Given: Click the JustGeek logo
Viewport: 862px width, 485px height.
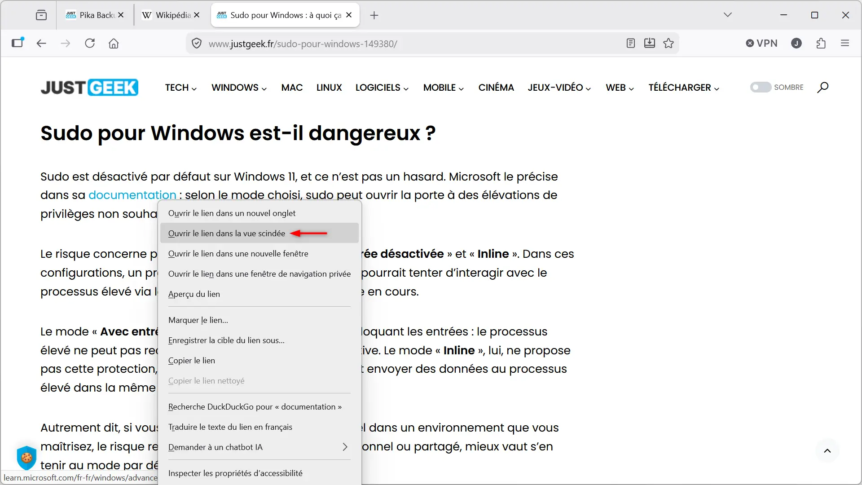Looking at the screenshot, I should 89,88.
